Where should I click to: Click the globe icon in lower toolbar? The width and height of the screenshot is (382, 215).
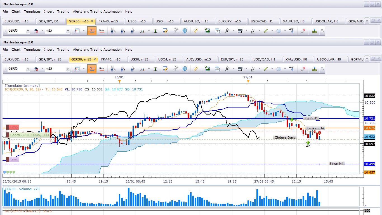click(x=185, y=69)
